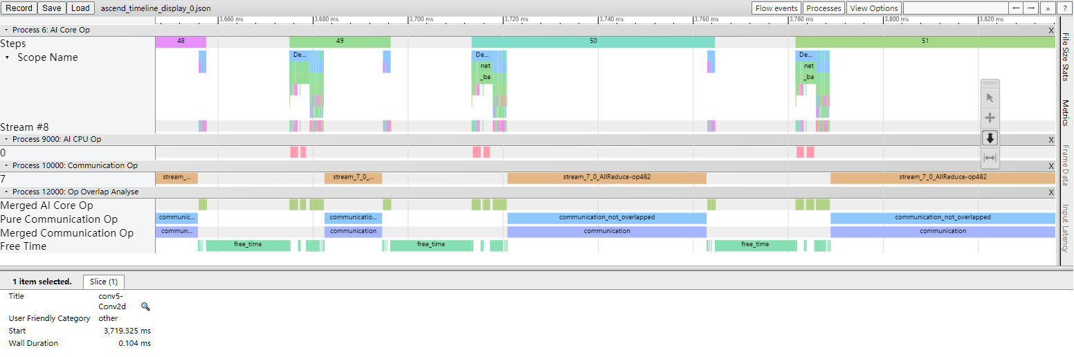Activate the zoom mouse mode
Screen dimensions: 1074x357
pos(990,138)
